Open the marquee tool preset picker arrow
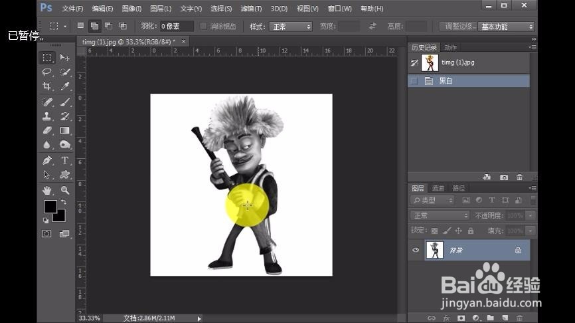 pos(65,27)
